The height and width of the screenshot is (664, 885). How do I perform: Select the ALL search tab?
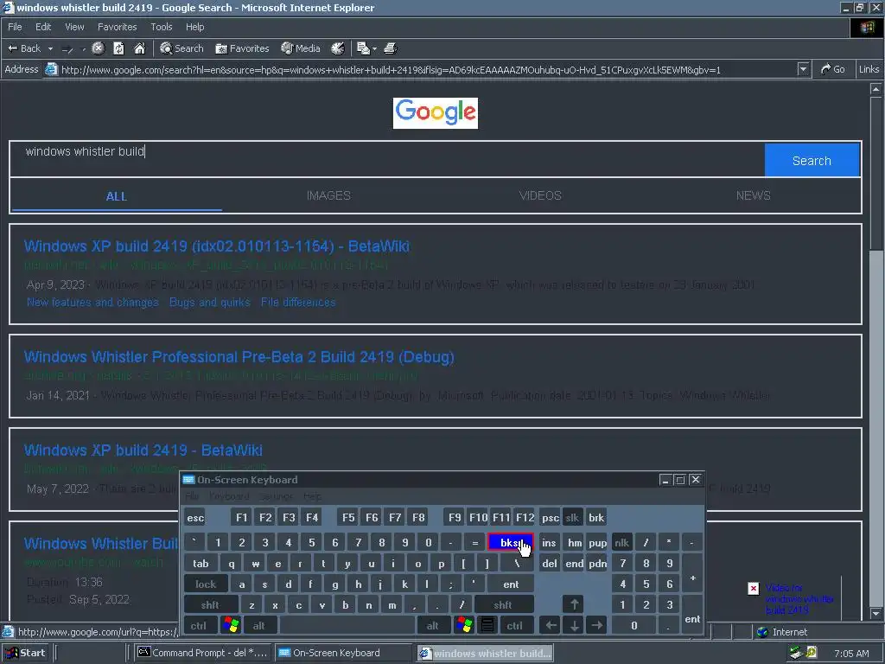[x=117, y=196]
